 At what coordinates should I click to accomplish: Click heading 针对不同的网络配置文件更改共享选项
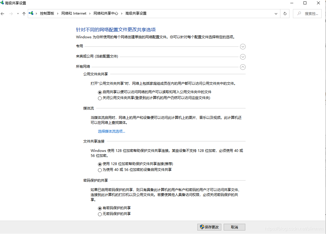pyautogui.click(x=116, y=30)
